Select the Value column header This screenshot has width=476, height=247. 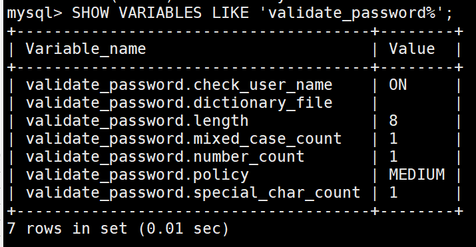[x=412, y=49]
